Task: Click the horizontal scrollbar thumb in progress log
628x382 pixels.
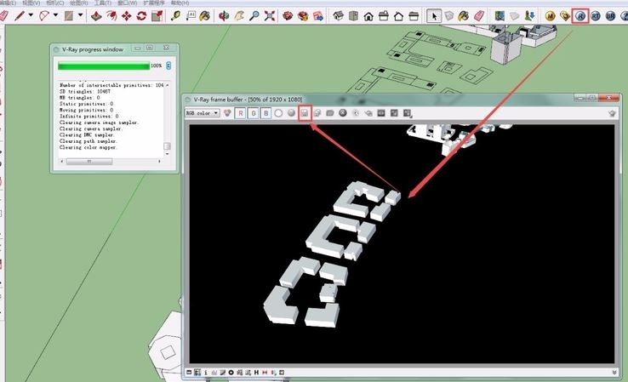Action: pyautogui.click(x=89, y=162)
